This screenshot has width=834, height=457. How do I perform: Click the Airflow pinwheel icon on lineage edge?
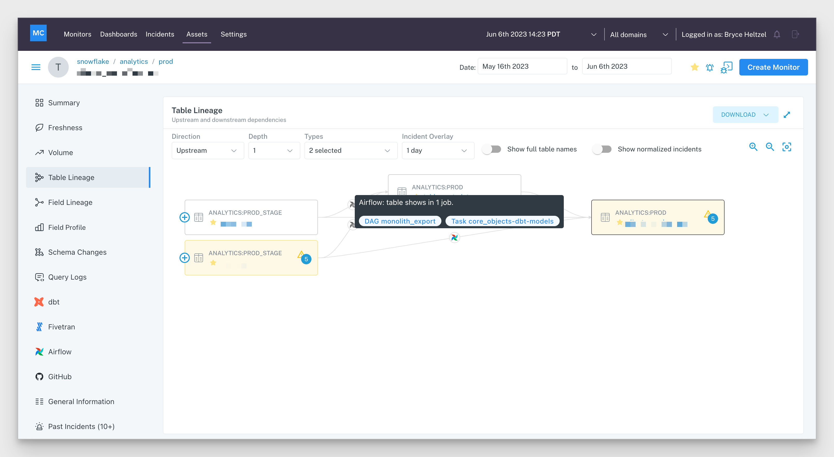coord(455,237)
